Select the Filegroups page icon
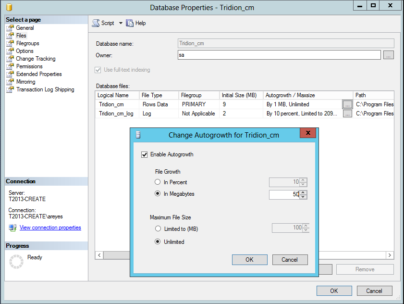The height and width of the screenshot is (304, 404). click(x=10, y=43)
